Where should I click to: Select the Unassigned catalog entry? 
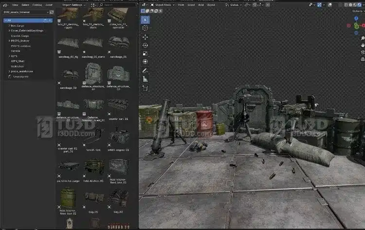[x=21, y=76]
